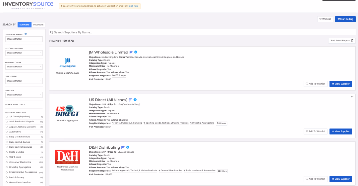Click CBD & Vape tag on JM Wholesale
The width and height of the screenshot is (358, 186).
coord(119,75)
